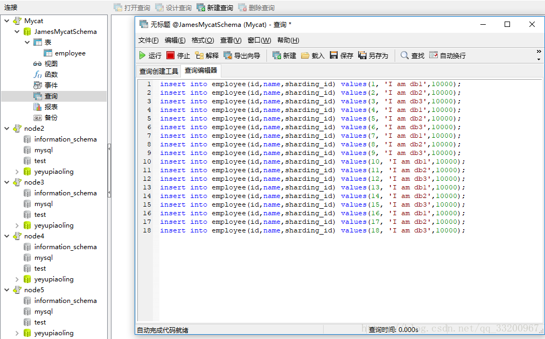Open the 导出向导 export wizard
The image size is (545, 339).
242,55
